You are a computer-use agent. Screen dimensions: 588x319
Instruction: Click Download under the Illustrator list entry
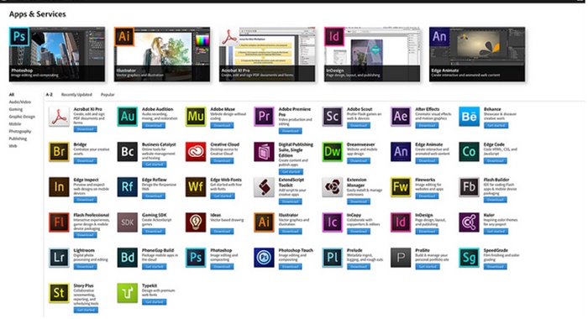pos(291,232)
